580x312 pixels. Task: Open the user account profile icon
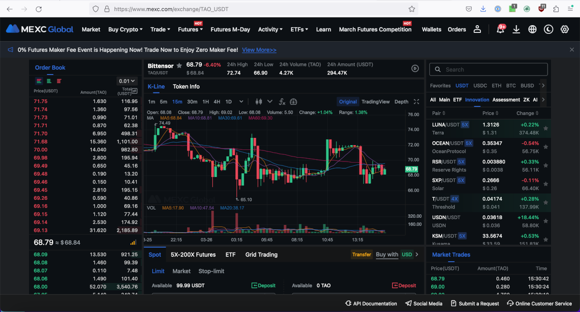coord(477,30)
